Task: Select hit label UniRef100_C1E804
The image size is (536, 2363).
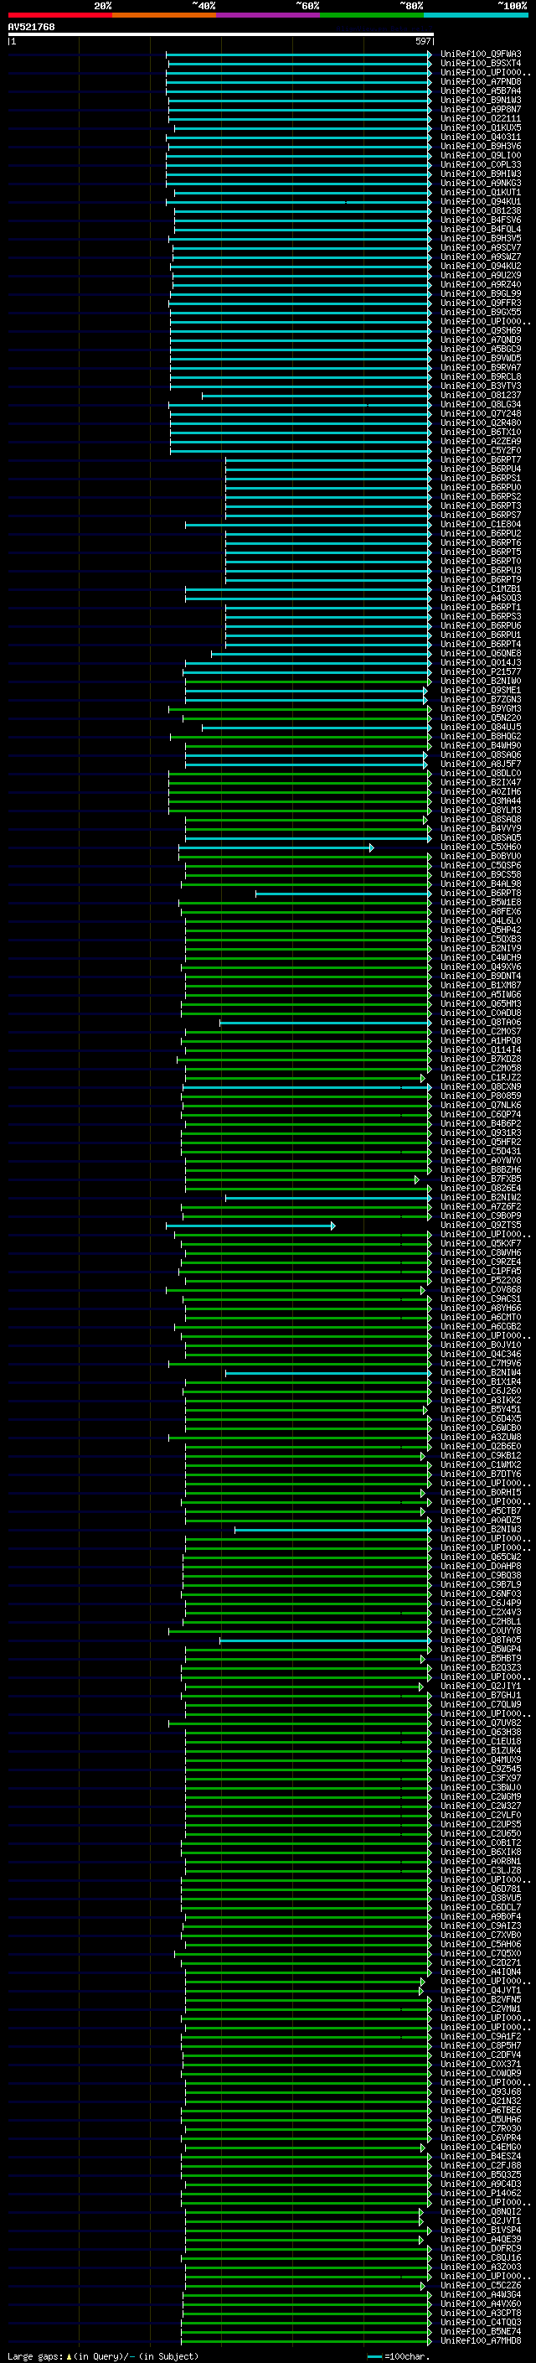Action: [x=481, y=525]
